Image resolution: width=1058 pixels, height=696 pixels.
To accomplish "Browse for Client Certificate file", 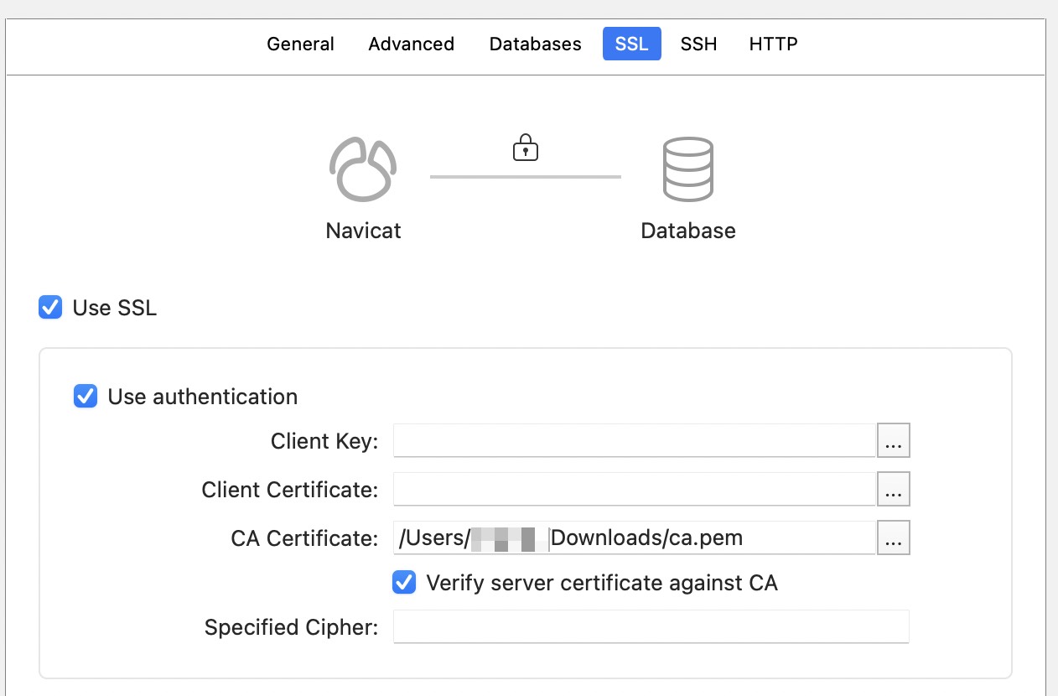I will click(894, 489).
